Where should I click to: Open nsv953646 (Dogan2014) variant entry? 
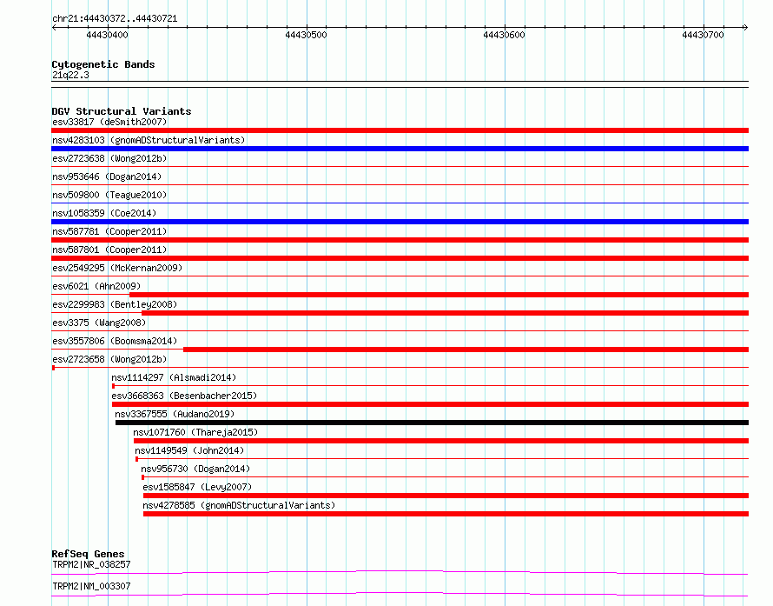(x=107, y=176)
